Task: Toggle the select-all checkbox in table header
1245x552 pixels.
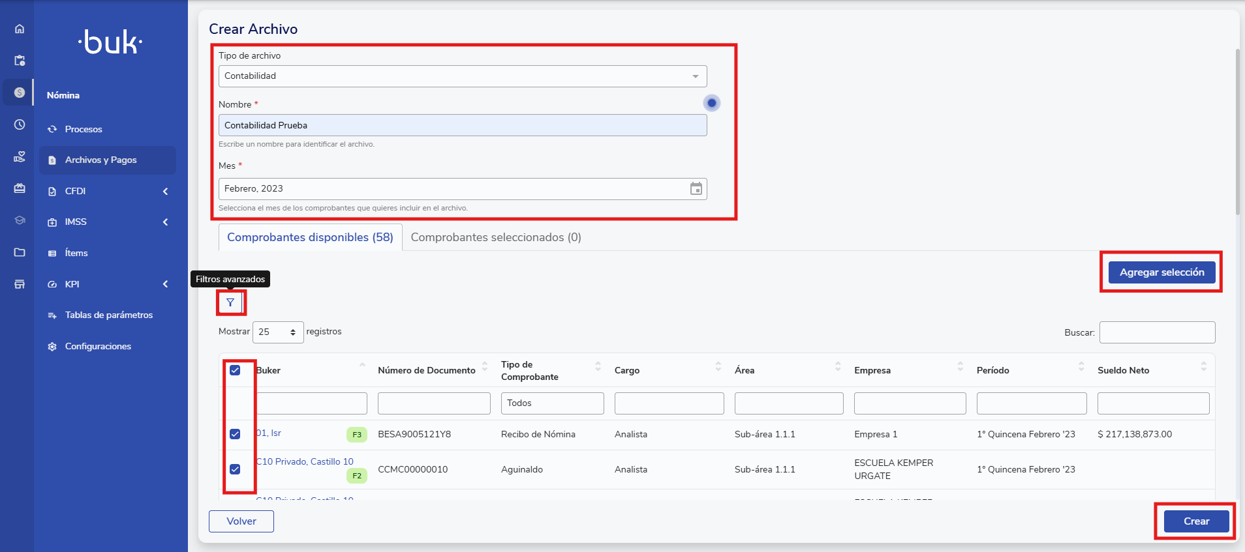Action: 235,370
